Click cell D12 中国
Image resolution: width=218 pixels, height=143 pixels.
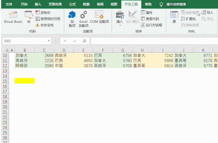(x=64, y=66)
